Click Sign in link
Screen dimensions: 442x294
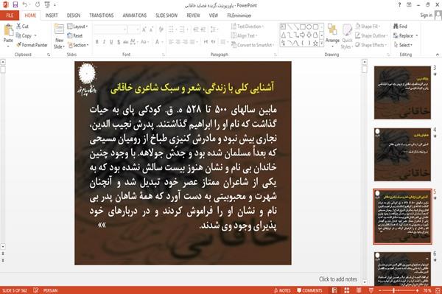point(426,15)
